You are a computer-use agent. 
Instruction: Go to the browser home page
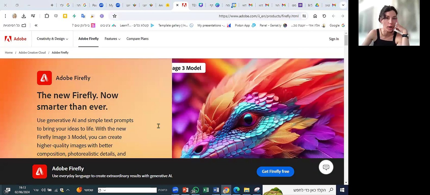[x=315, y=16]
